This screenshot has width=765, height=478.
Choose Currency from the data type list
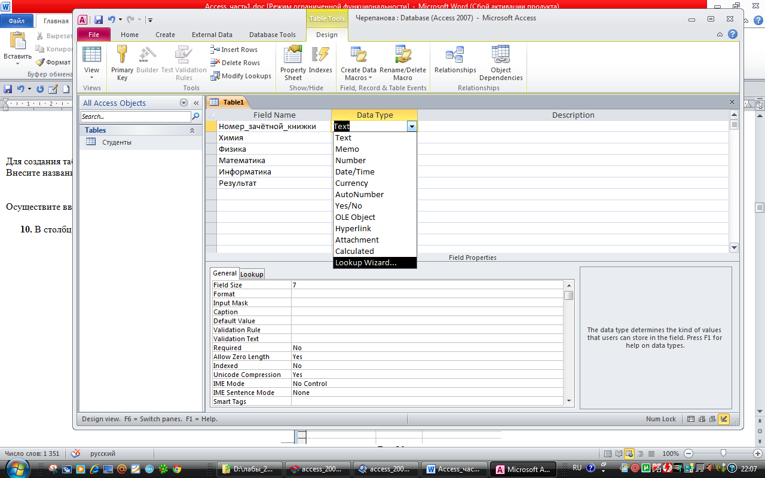click(x=375, y=183)
